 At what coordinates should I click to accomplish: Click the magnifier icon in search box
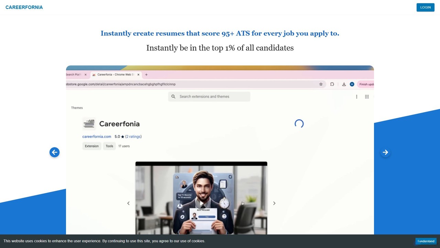(173, 96)
